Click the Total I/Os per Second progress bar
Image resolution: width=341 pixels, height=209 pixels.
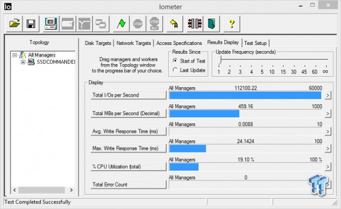pyautogui.click(x=245, y=95)
